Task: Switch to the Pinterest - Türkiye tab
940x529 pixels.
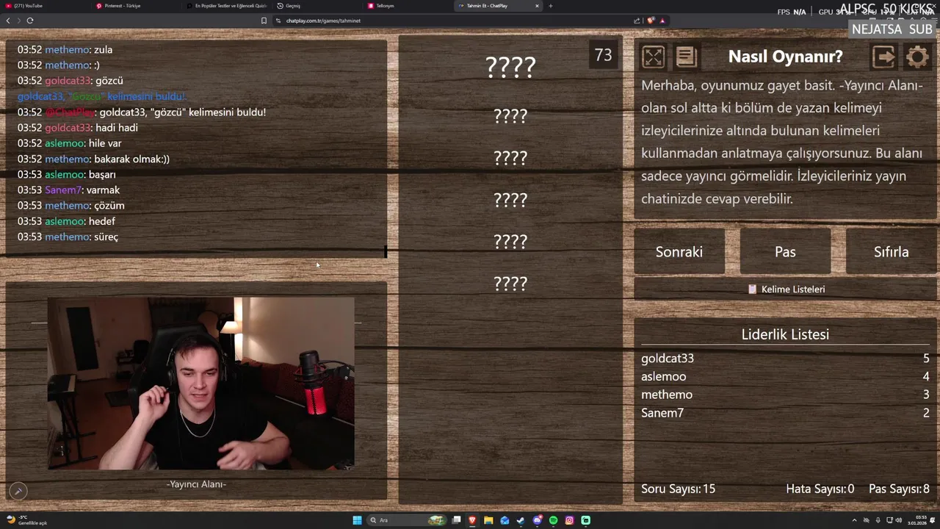Action: 136,6
